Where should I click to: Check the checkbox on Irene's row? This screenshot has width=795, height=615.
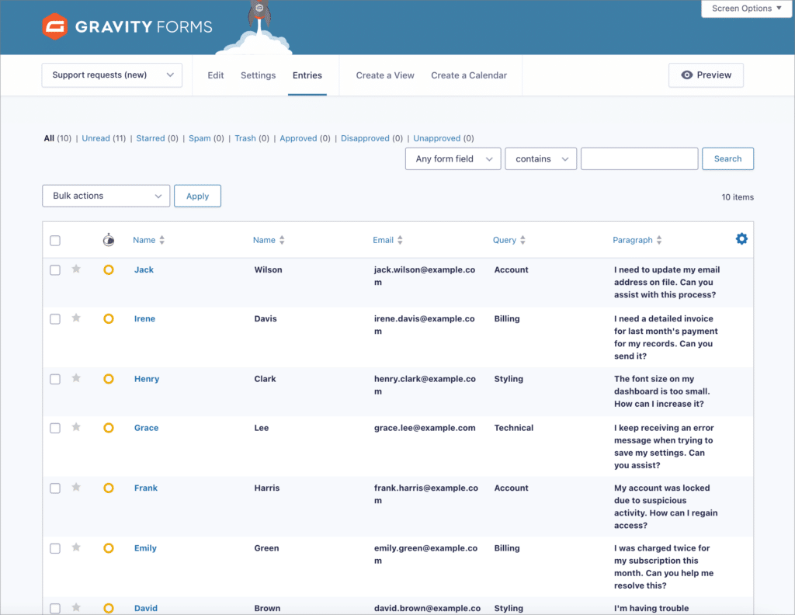pos(55,318)
